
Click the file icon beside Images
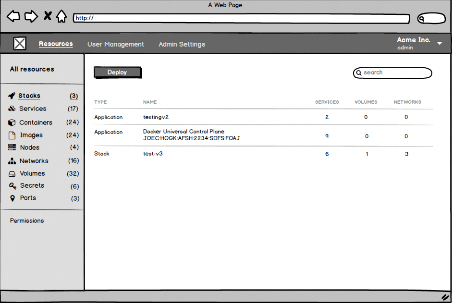pyautogui.click(x=12, y=135)
